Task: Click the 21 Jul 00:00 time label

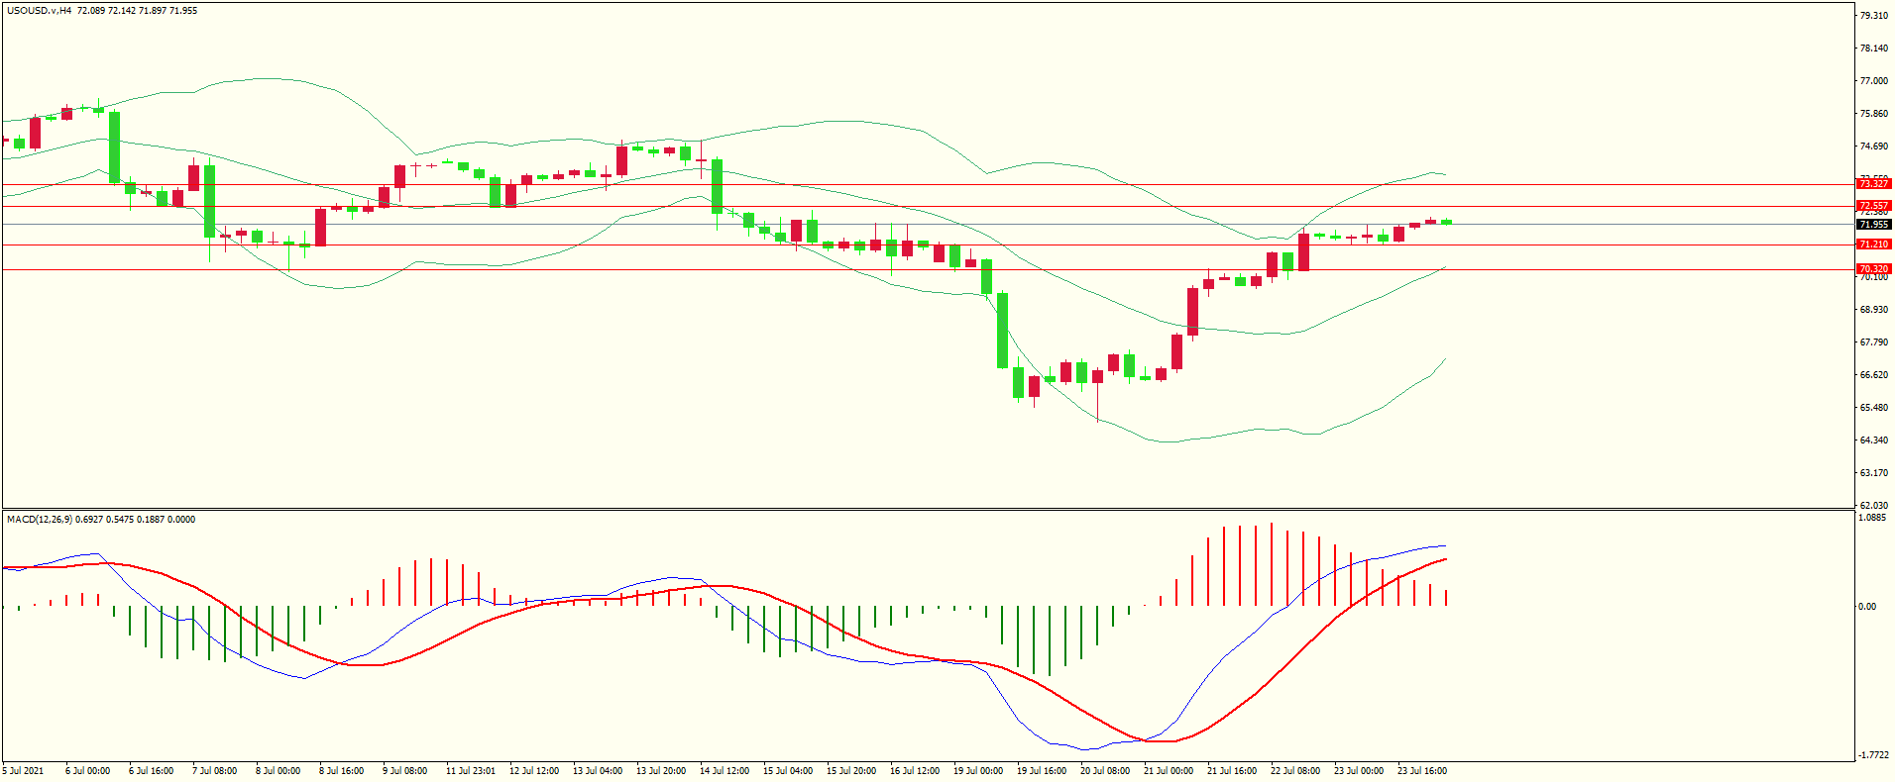Action: click(1169, 771)
